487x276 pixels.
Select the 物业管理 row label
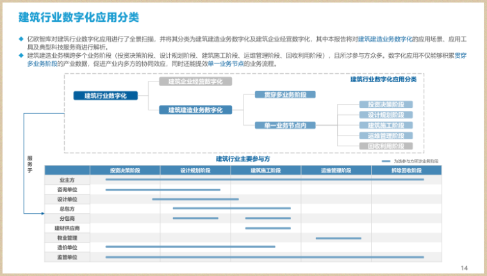[67, 237]
